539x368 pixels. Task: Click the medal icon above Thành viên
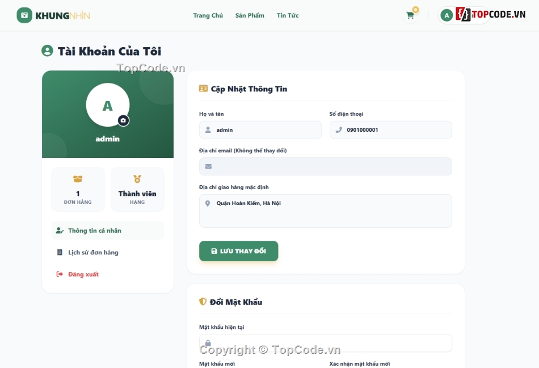click(137, 179)
